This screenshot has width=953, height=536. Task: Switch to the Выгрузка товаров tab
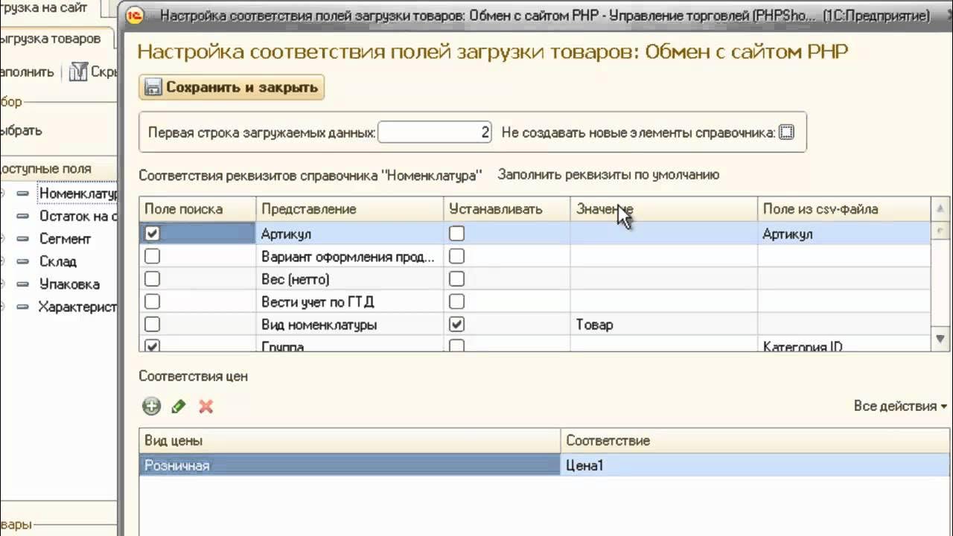tap(51, 39)
